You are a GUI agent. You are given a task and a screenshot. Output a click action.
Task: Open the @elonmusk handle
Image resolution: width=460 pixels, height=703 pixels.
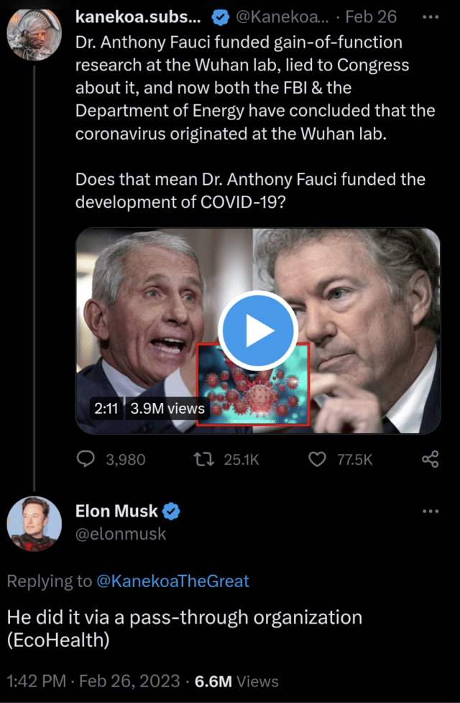121,534
